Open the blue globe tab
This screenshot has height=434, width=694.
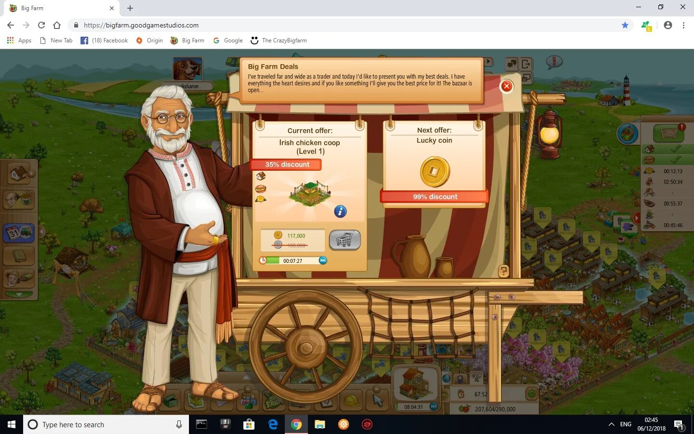coord(446,379)
